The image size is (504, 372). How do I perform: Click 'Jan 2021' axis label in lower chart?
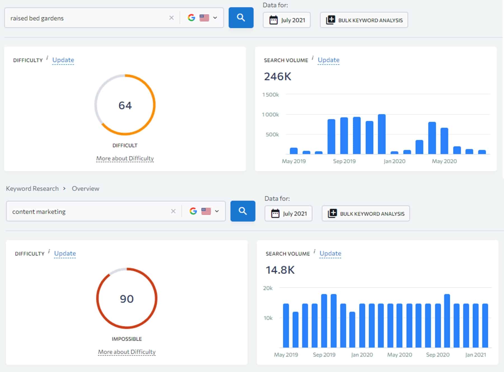click(x=475, y=355)
